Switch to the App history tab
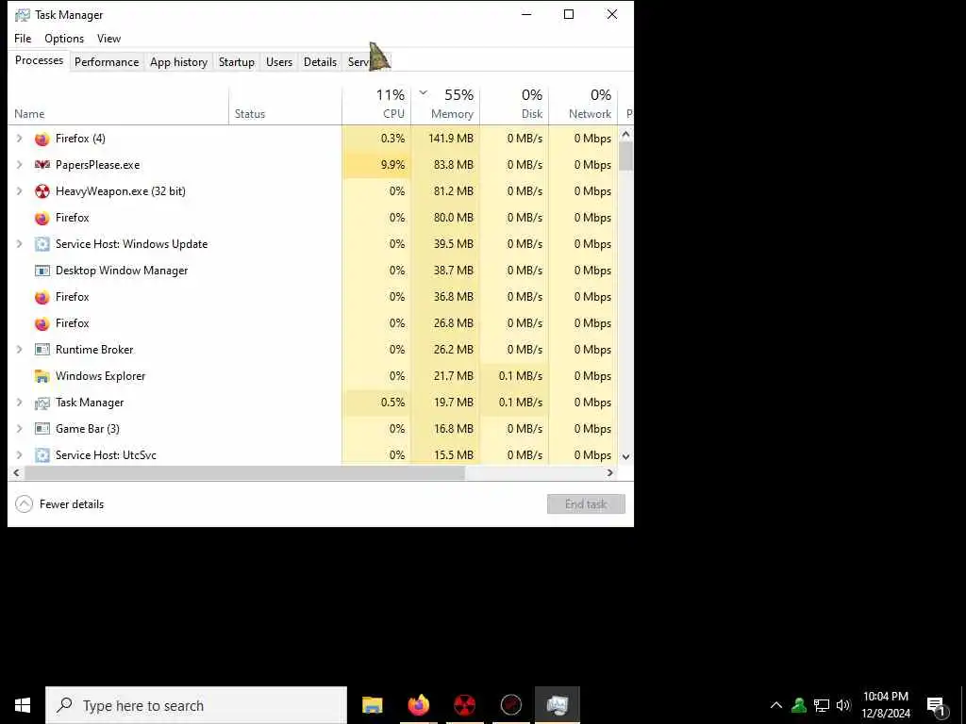This screenshot has width=966, height=724. 178,62
